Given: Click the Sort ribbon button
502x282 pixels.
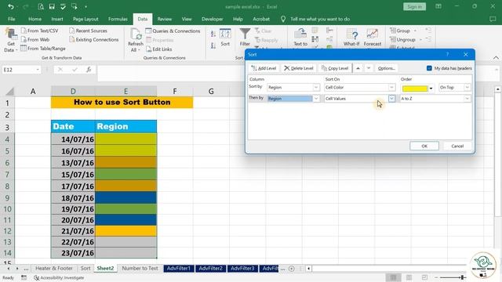Looking at the screenshot, I should 225,38.
